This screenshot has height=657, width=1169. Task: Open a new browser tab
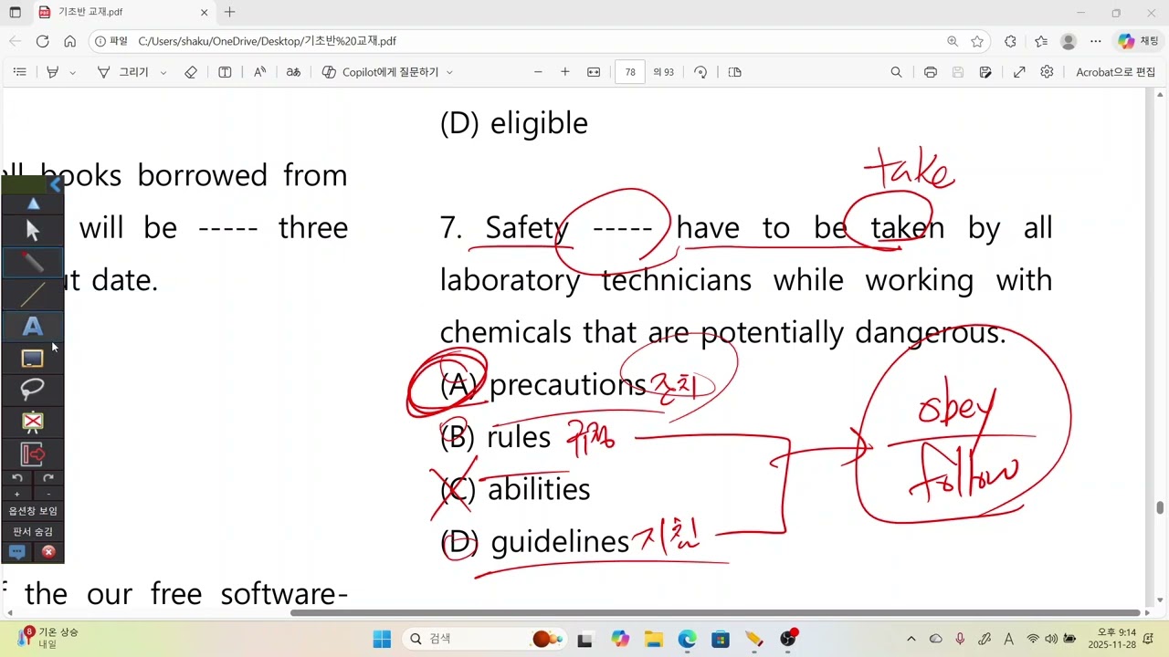click(x=229, y=13)
